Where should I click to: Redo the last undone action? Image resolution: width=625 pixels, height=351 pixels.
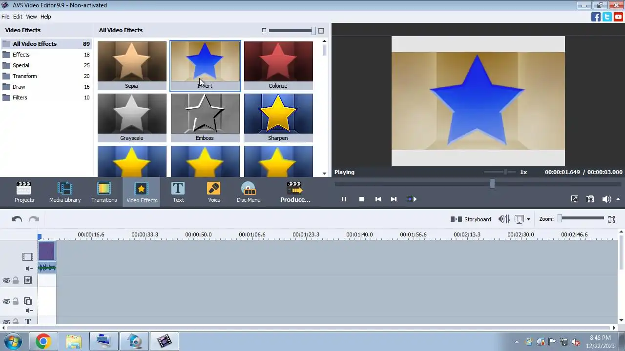click(x=34, y=219)
